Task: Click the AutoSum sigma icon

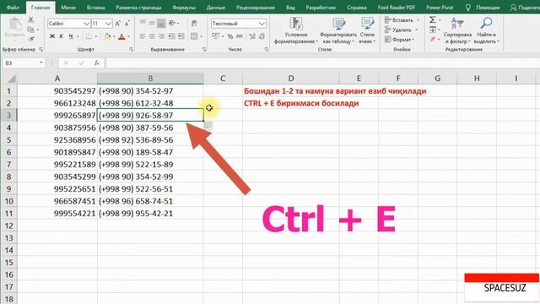Action: click(433, 20)
